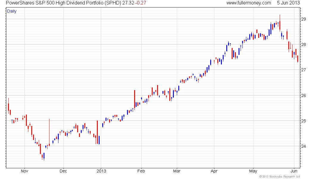
Task: Click the Dec date axis label
Action: click(63, 171)
